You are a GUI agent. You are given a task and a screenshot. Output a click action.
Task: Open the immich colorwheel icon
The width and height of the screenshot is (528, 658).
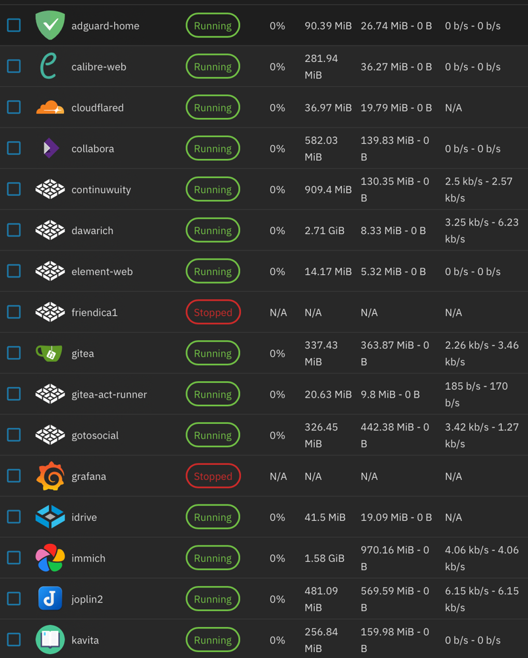point(49,558)
